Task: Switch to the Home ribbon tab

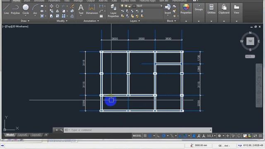Action: point(17,1)
